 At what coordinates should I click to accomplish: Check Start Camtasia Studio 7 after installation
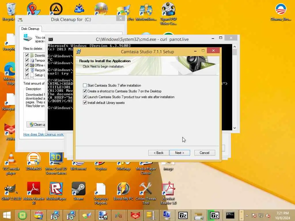pyautogui.click(x=85, y=85)
